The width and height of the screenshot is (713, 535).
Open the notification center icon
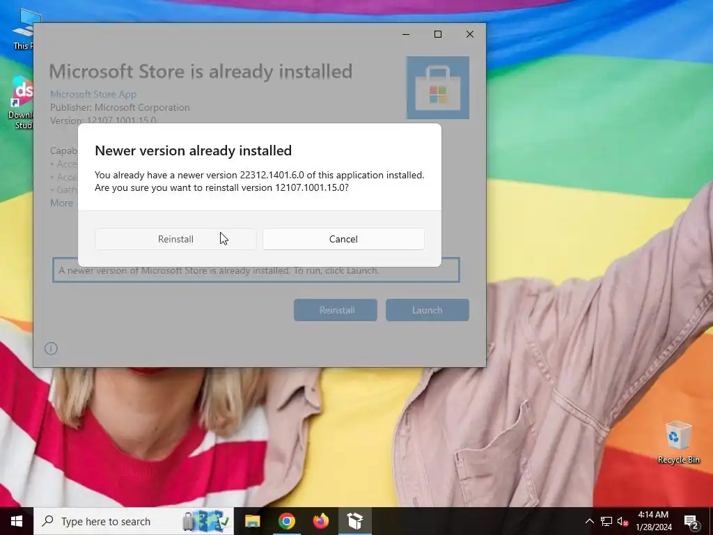pyautogui.click(x=691, y=521)
